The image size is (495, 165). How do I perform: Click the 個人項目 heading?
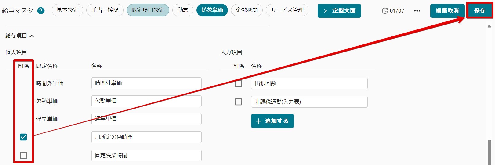coord(16,52)
